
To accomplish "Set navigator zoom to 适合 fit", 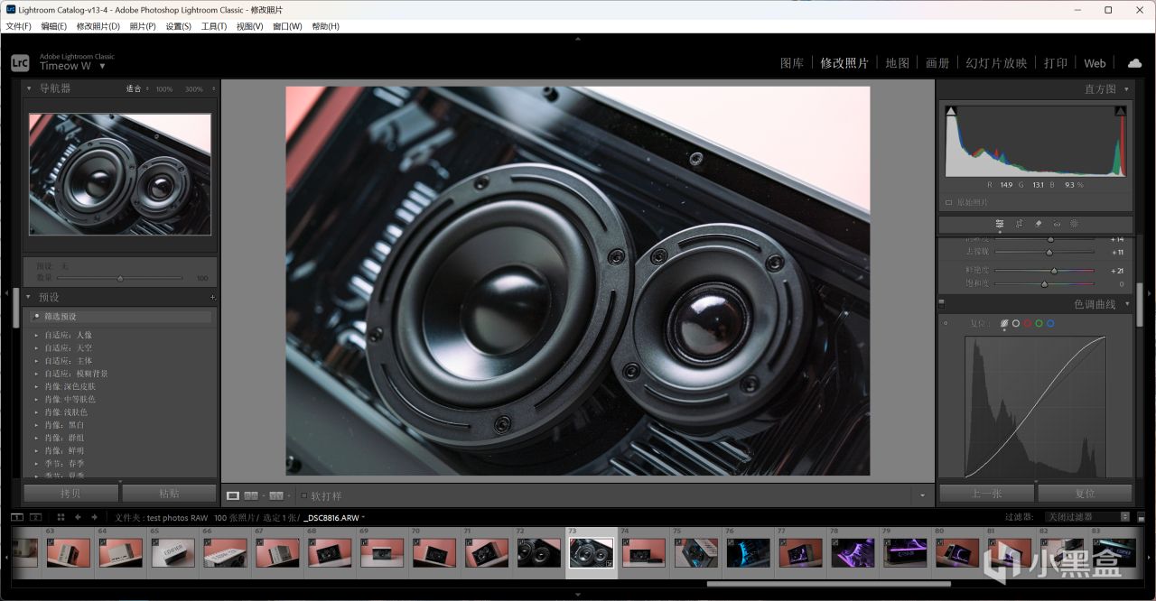I will point(134,88).
